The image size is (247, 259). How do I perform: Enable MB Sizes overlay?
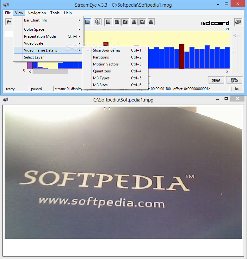pyautogui.click(x=115, y=85)
